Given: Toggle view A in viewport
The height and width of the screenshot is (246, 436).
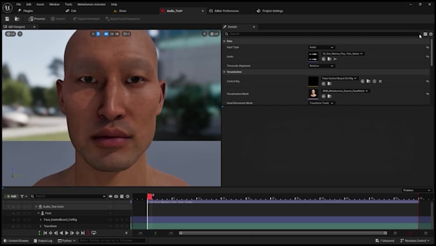Looking at the screenshot, I should 93,33.
